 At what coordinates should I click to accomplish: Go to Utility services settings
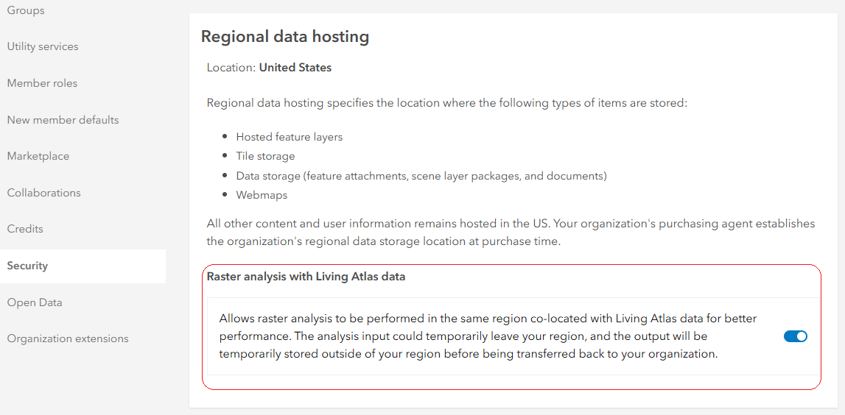pyautogui.click(x=43, y=46)
